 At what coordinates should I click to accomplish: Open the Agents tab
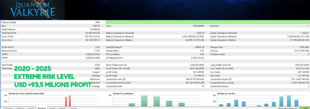coord(62,108)
